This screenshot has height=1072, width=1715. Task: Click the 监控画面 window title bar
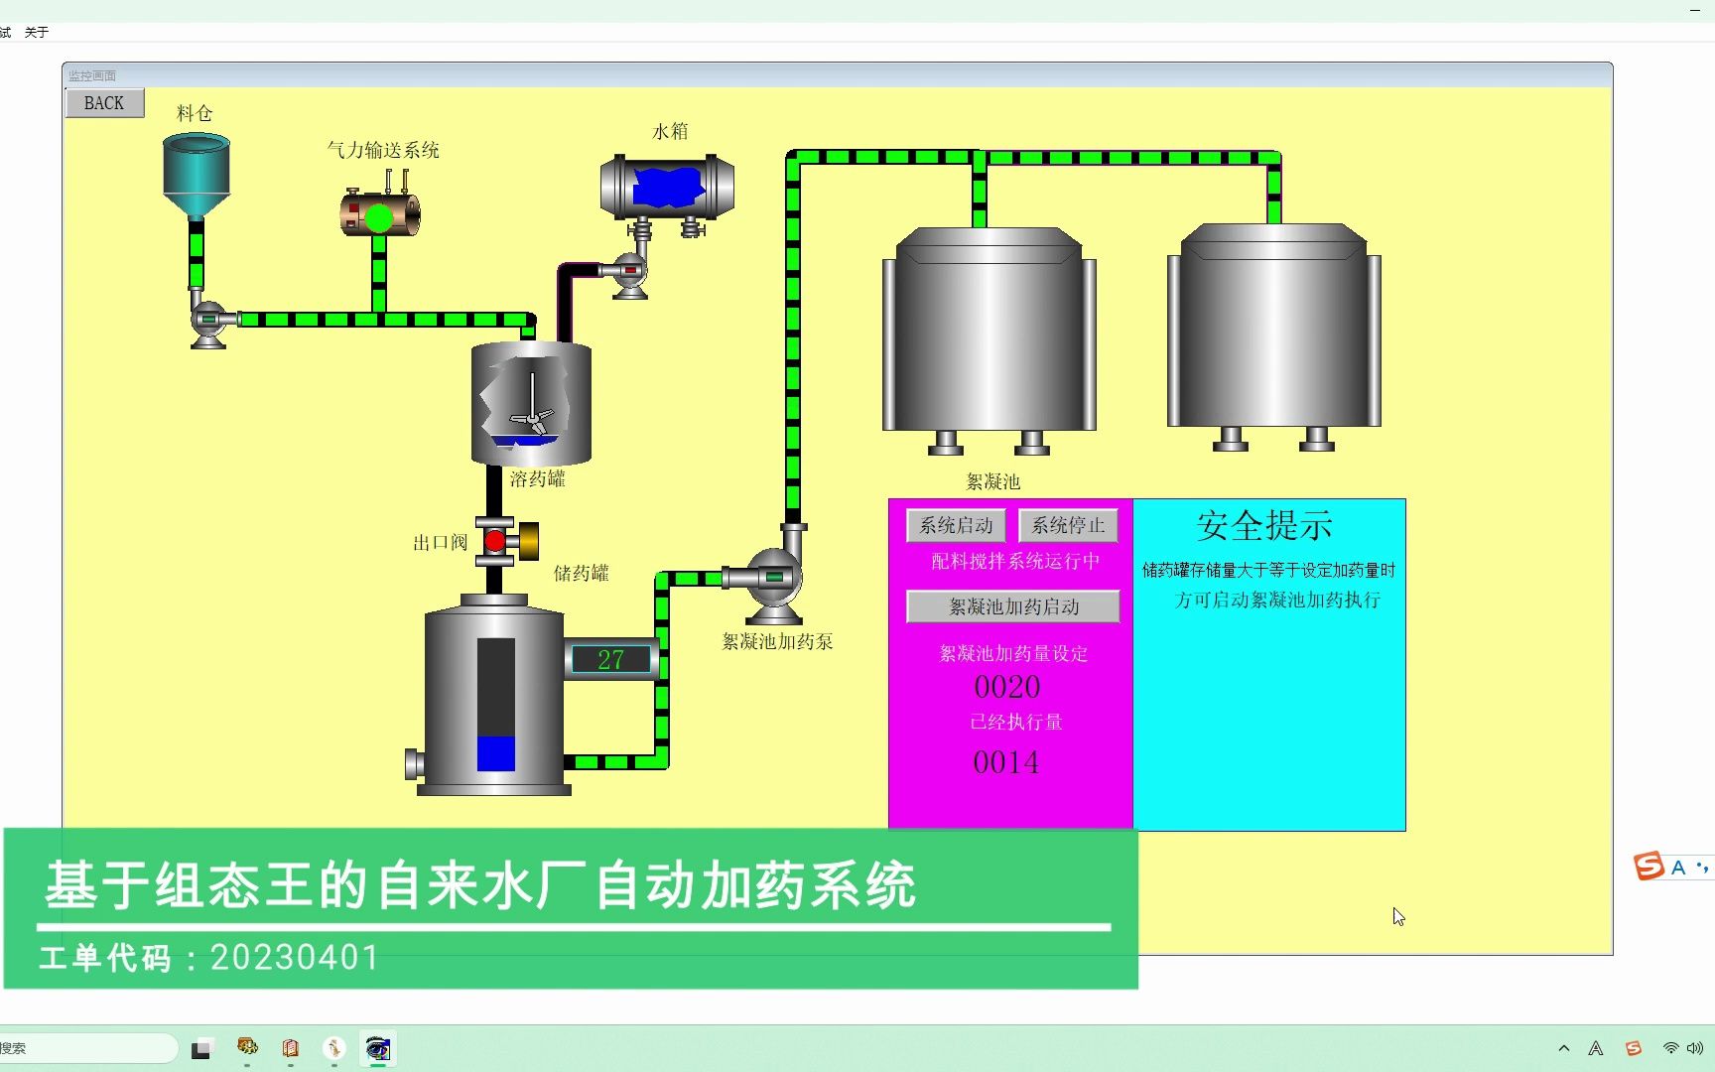[x=838, y=74]
